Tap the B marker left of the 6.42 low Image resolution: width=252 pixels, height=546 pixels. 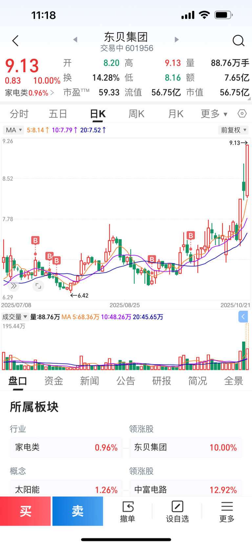tap(56, 261)
